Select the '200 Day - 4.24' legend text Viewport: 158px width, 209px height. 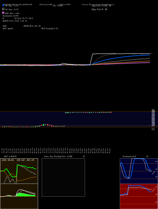coord(12,13)
